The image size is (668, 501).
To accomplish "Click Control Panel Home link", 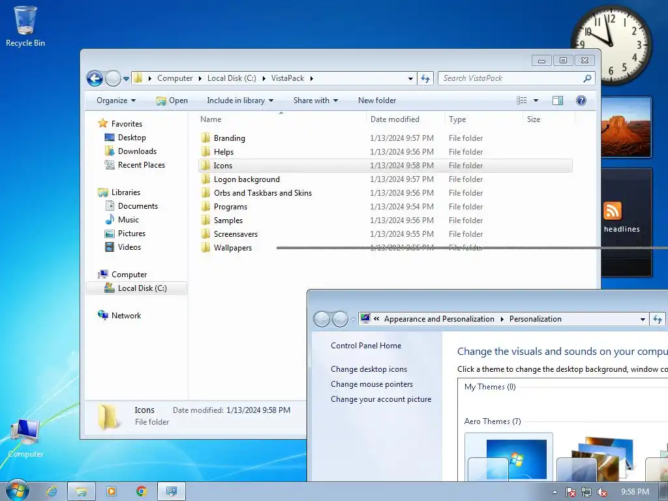I will click(x=366, y=346).
